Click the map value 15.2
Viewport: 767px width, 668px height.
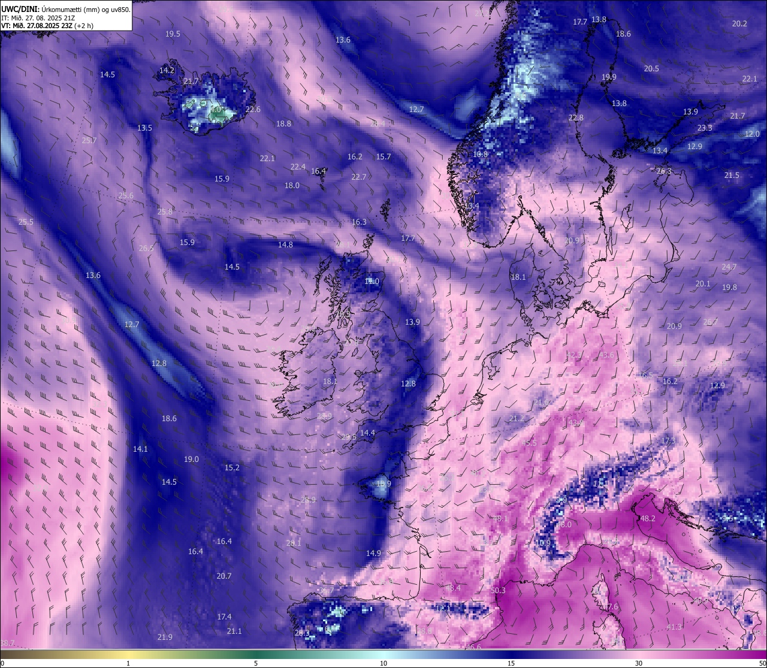[x=232, y=468]
